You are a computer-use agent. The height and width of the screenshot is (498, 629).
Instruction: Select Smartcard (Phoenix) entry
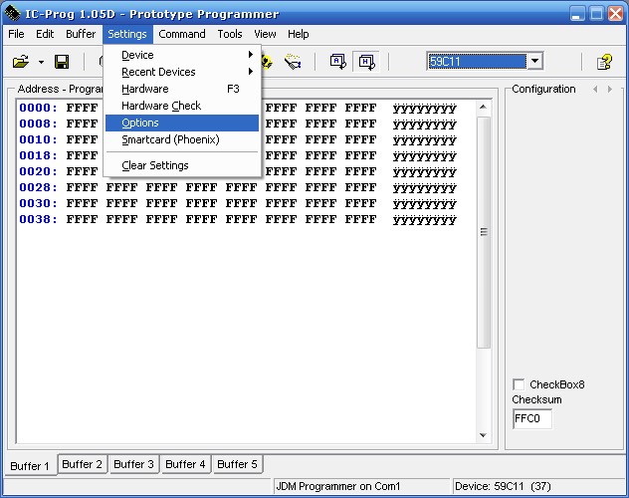182,139
